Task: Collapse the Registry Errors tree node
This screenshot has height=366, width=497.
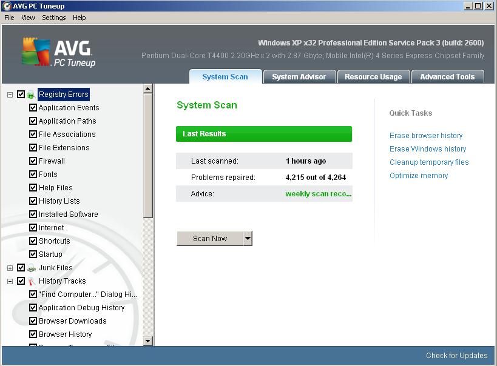Action: [10, 95]
